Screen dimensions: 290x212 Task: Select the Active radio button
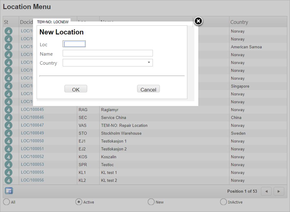[x=79, y=202]
